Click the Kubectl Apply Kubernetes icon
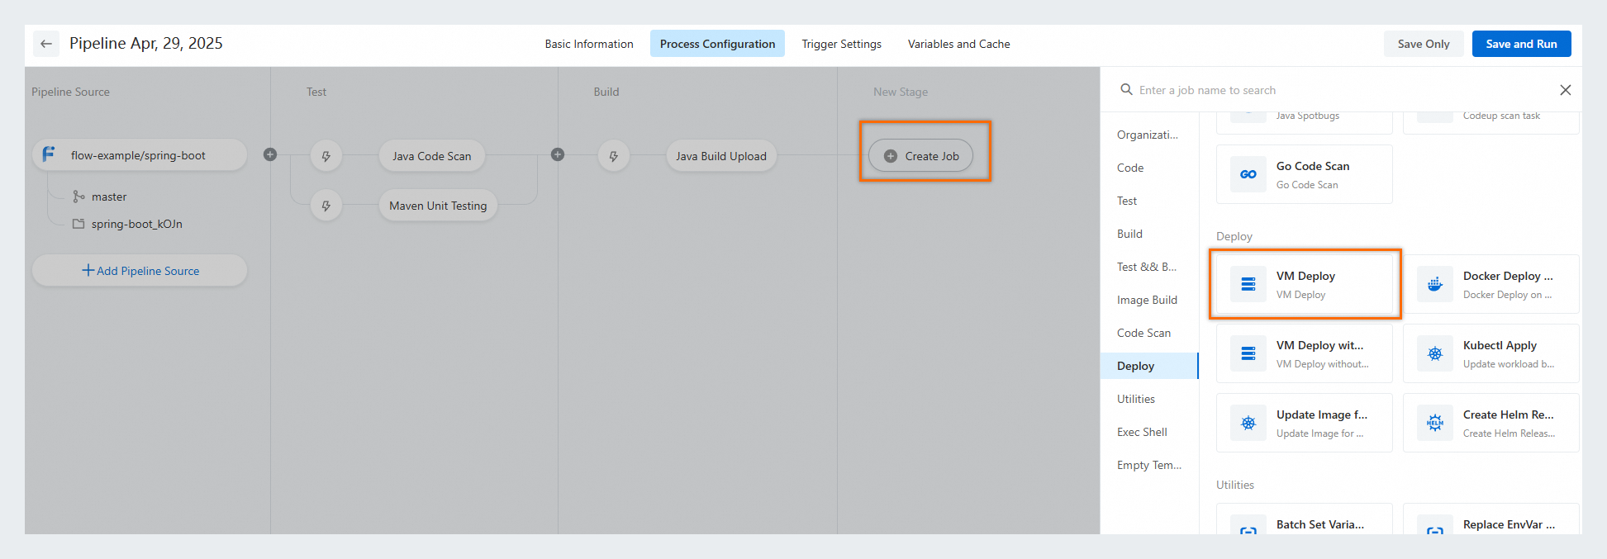Image resolution: width=1607 pixels, height=559 pixels. (x=1435, y=353)
